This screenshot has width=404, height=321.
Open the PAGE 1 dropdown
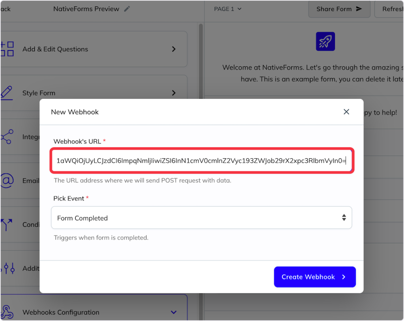(228, 9)
